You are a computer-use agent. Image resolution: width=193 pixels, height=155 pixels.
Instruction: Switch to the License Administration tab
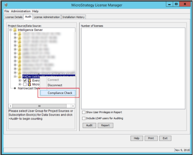[x=47, y=17]
